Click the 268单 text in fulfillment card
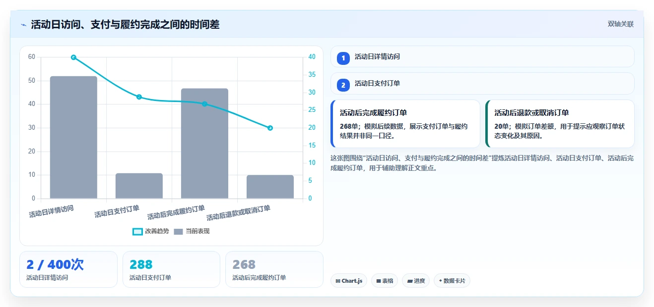 (348, 126)
